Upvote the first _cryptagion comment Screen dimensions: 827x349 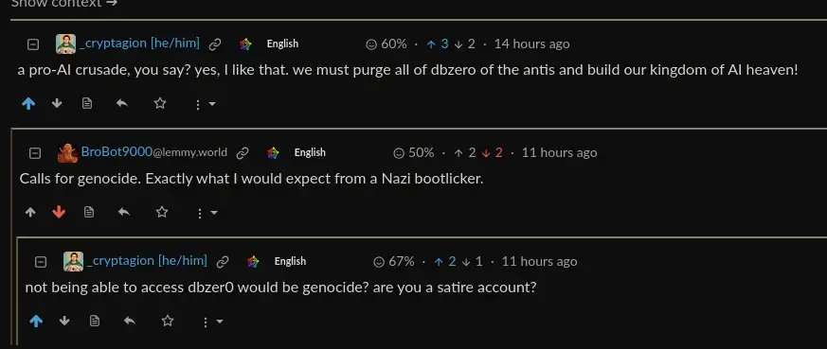28,104
